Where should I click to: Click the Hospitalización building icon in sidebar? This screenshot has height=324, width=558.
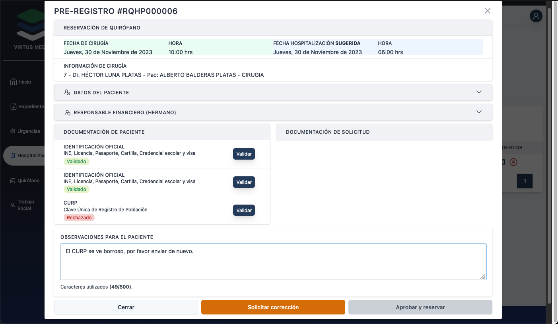[x=13, y=156]
